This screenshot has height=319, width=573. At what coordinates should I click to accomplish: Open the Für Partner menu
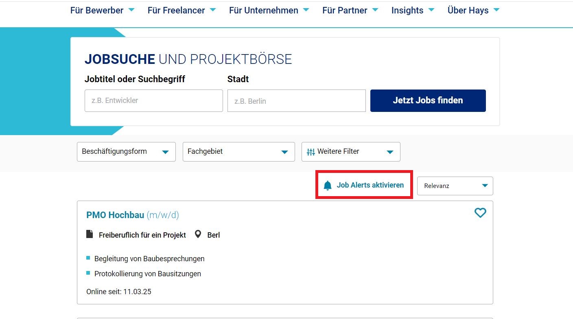pos(350,10)
